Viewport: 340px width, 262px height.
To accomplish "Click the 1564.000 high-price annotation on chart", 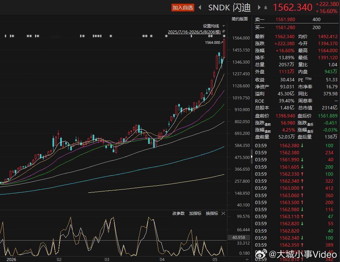I will [213, 42].
